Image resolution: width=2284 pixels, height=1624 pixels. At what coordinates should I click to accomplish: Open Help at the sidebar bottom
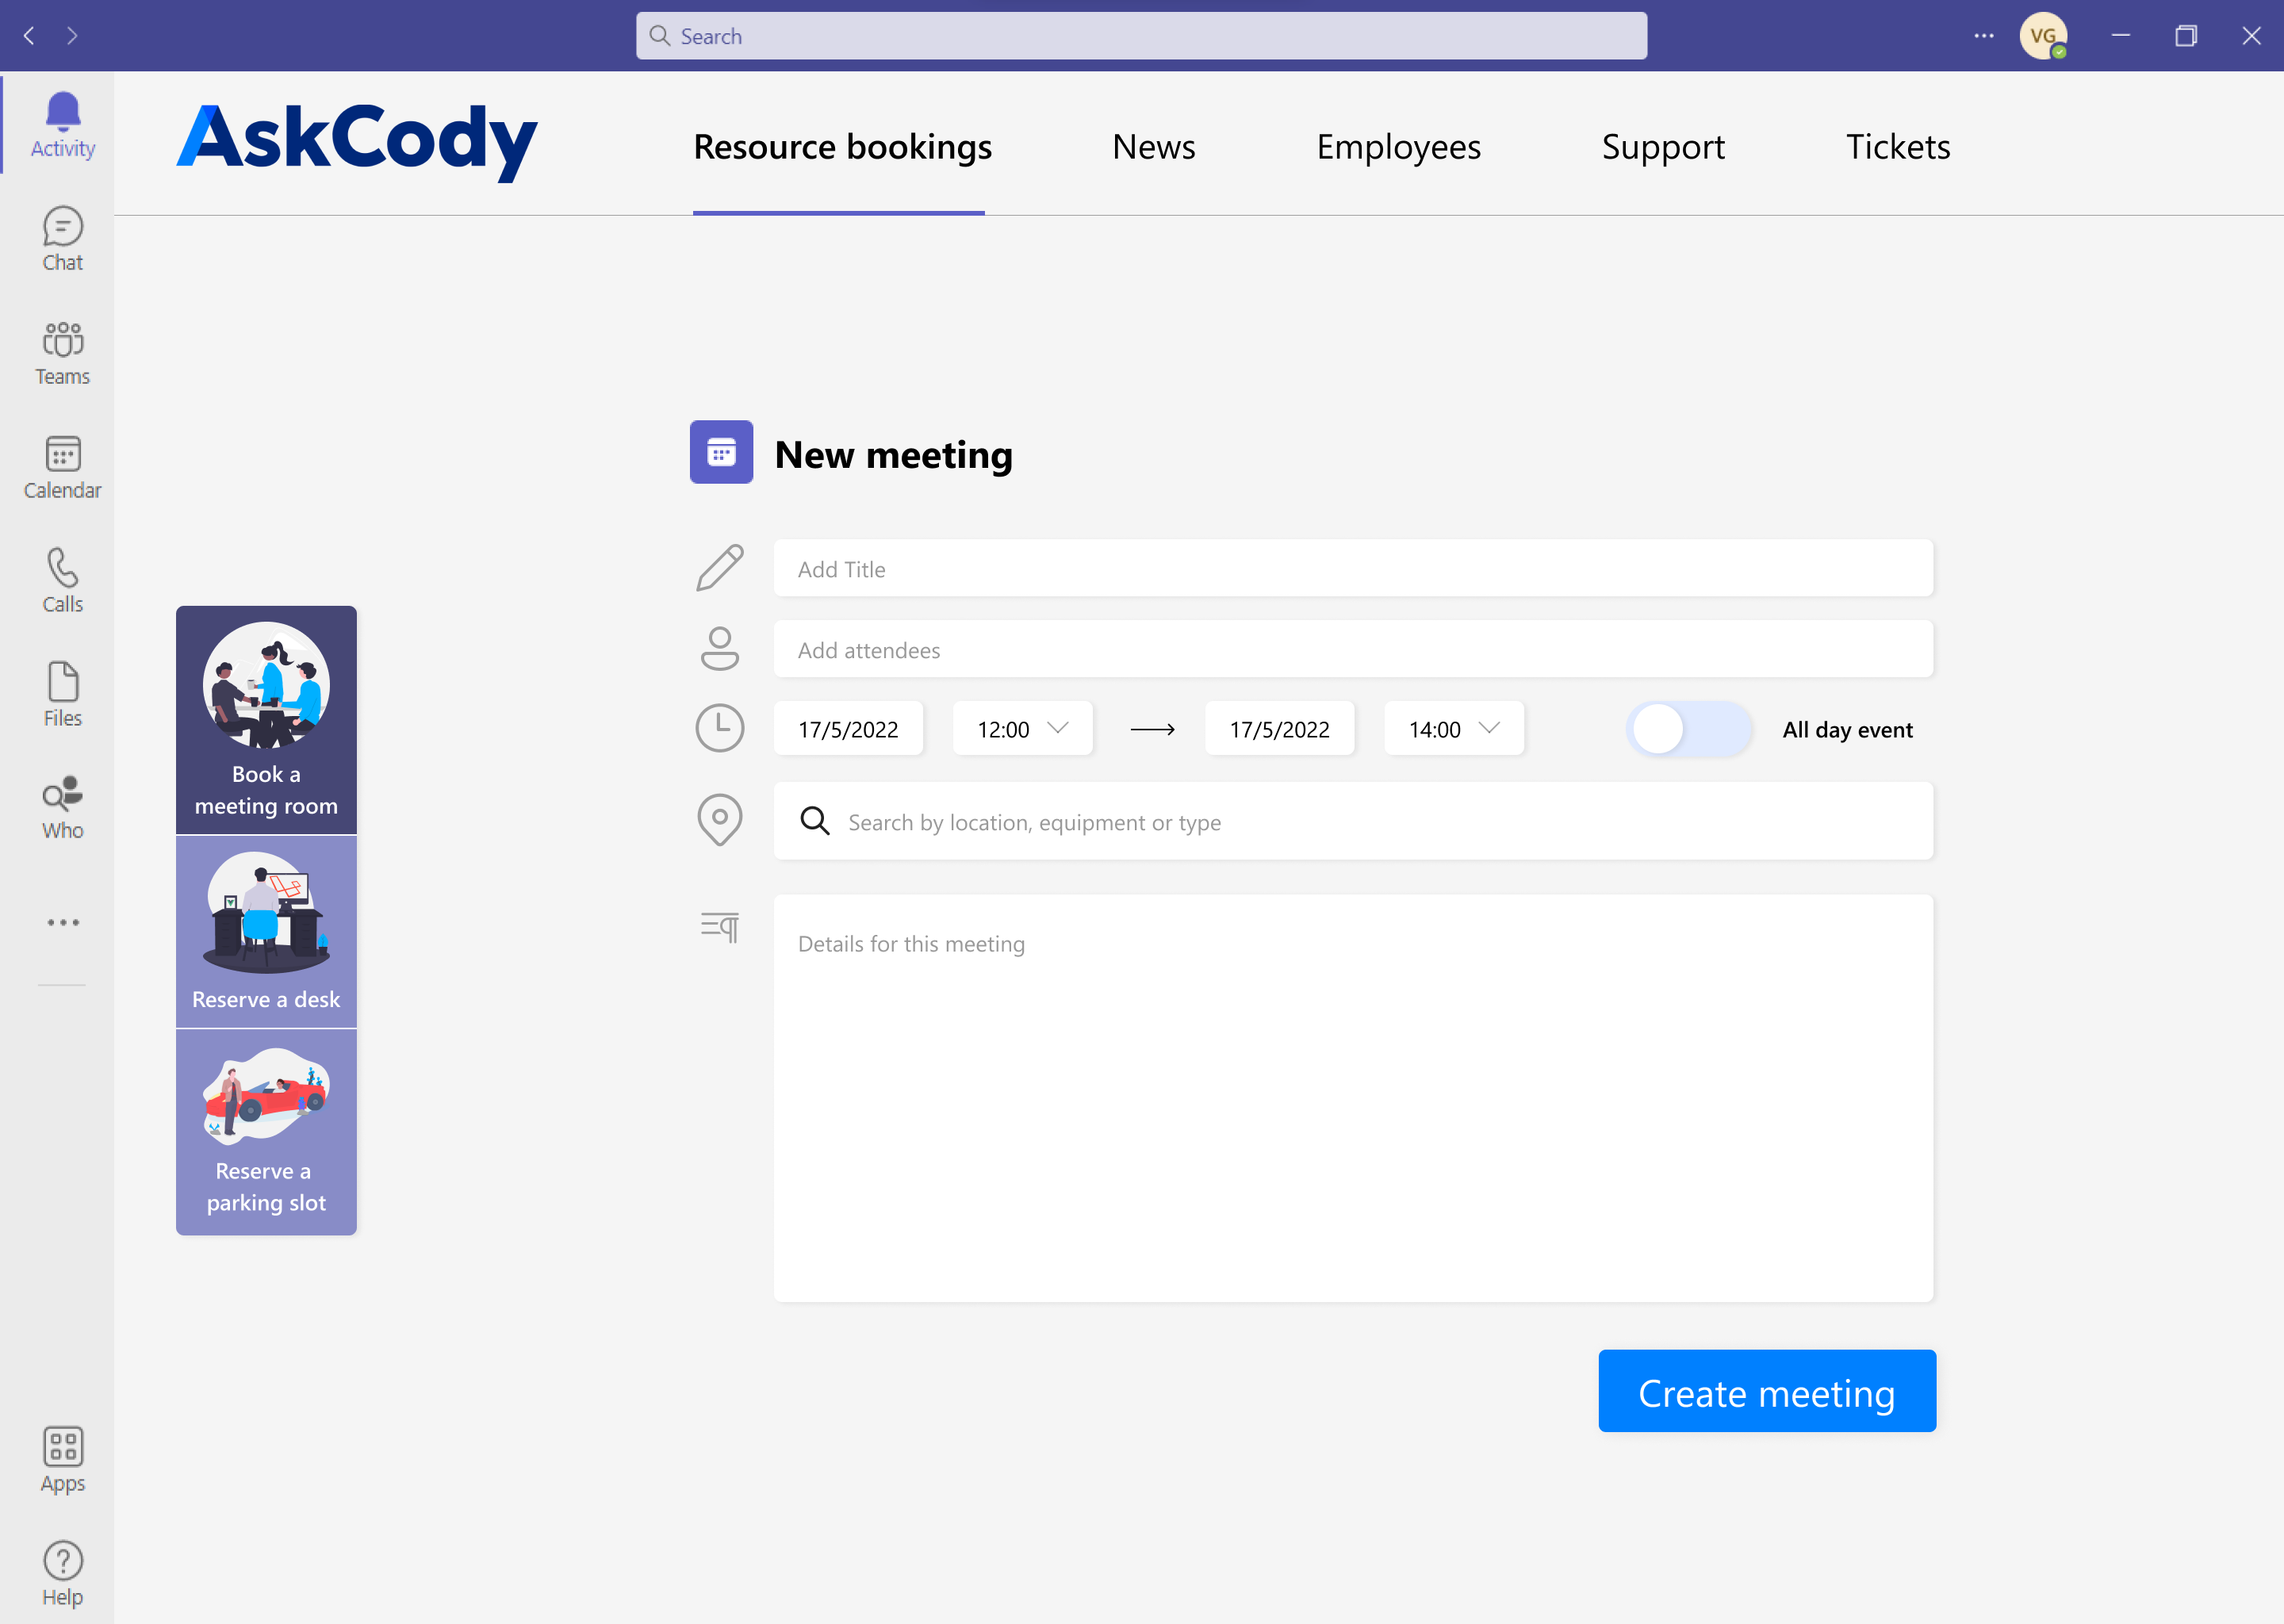coord(62,1574)
